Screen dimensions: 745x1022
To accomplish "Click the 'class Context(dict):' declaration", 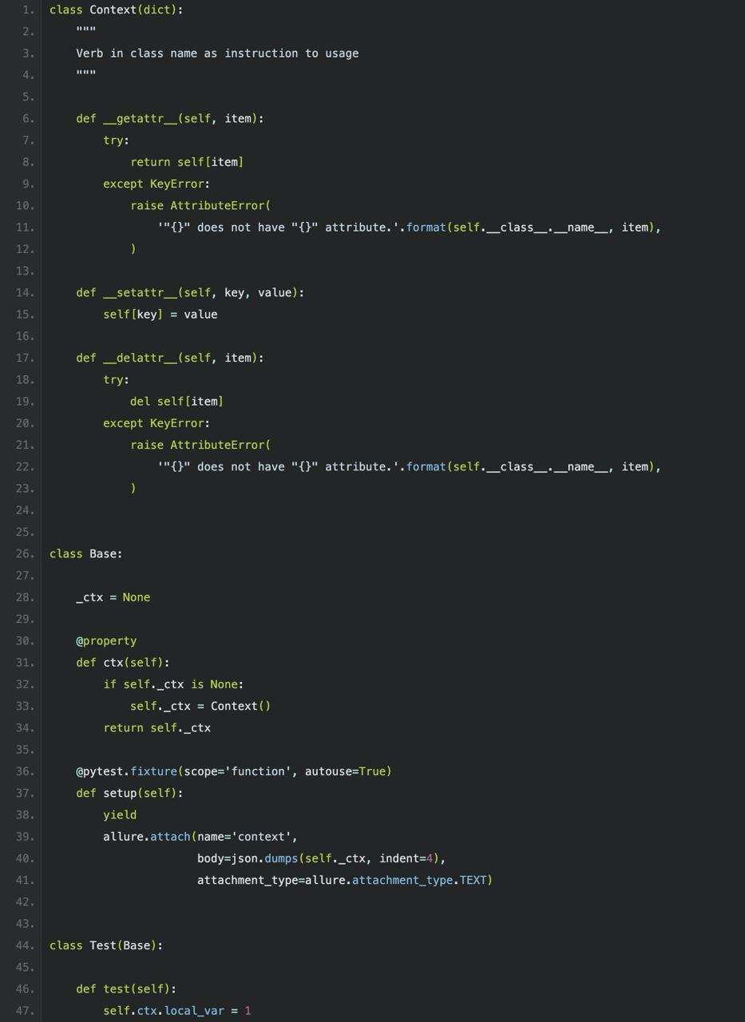I will click(x=116, y=10).
